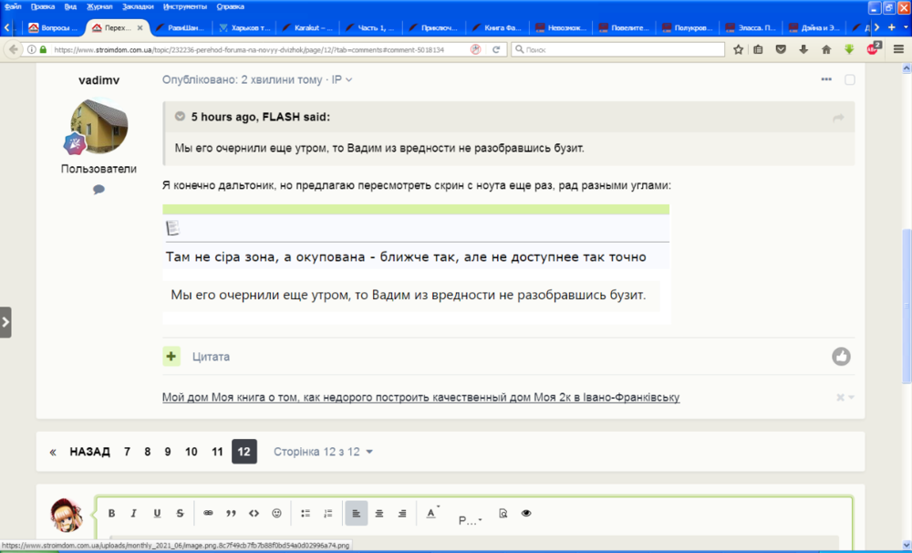Bookmark this page with the star icon
Viewport: 912px width, 553px height.
[x=738, y=49]
